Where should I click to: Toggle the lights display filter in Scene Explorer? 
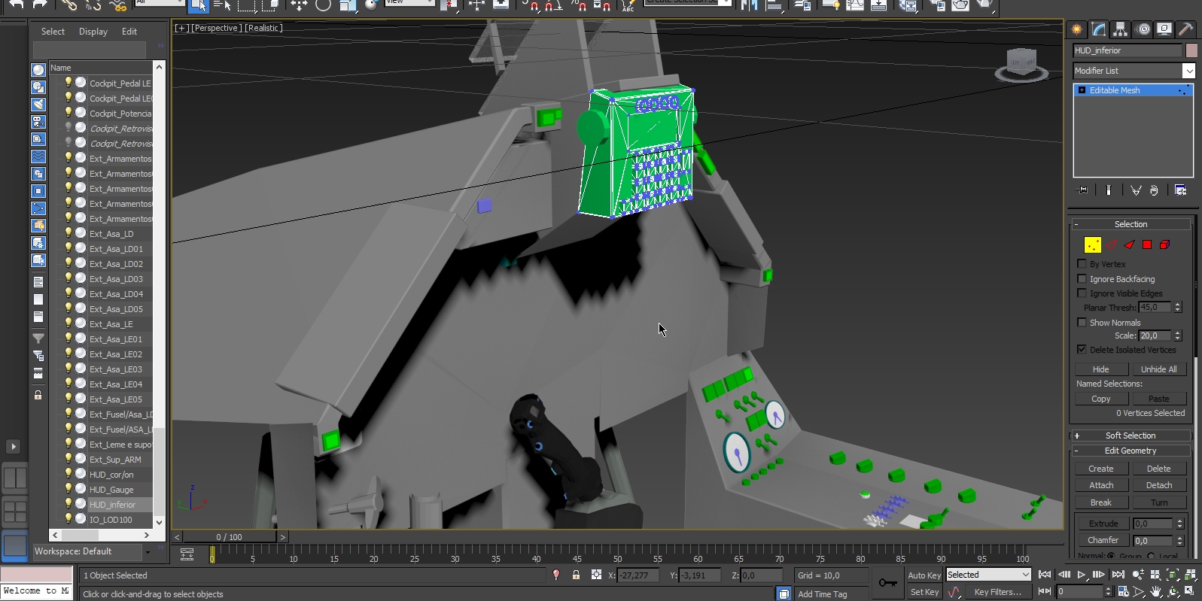tap(38, 105)
